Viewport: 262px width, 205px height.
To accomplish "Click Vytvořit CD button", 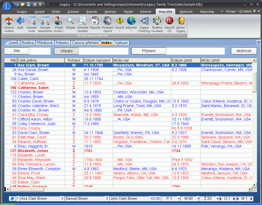I will coord(169,24).
